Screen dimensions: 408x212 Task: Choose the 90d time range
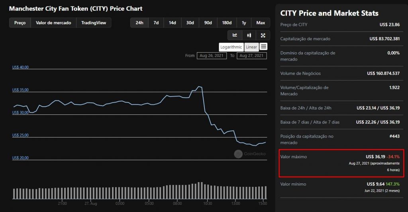point(208,23)
